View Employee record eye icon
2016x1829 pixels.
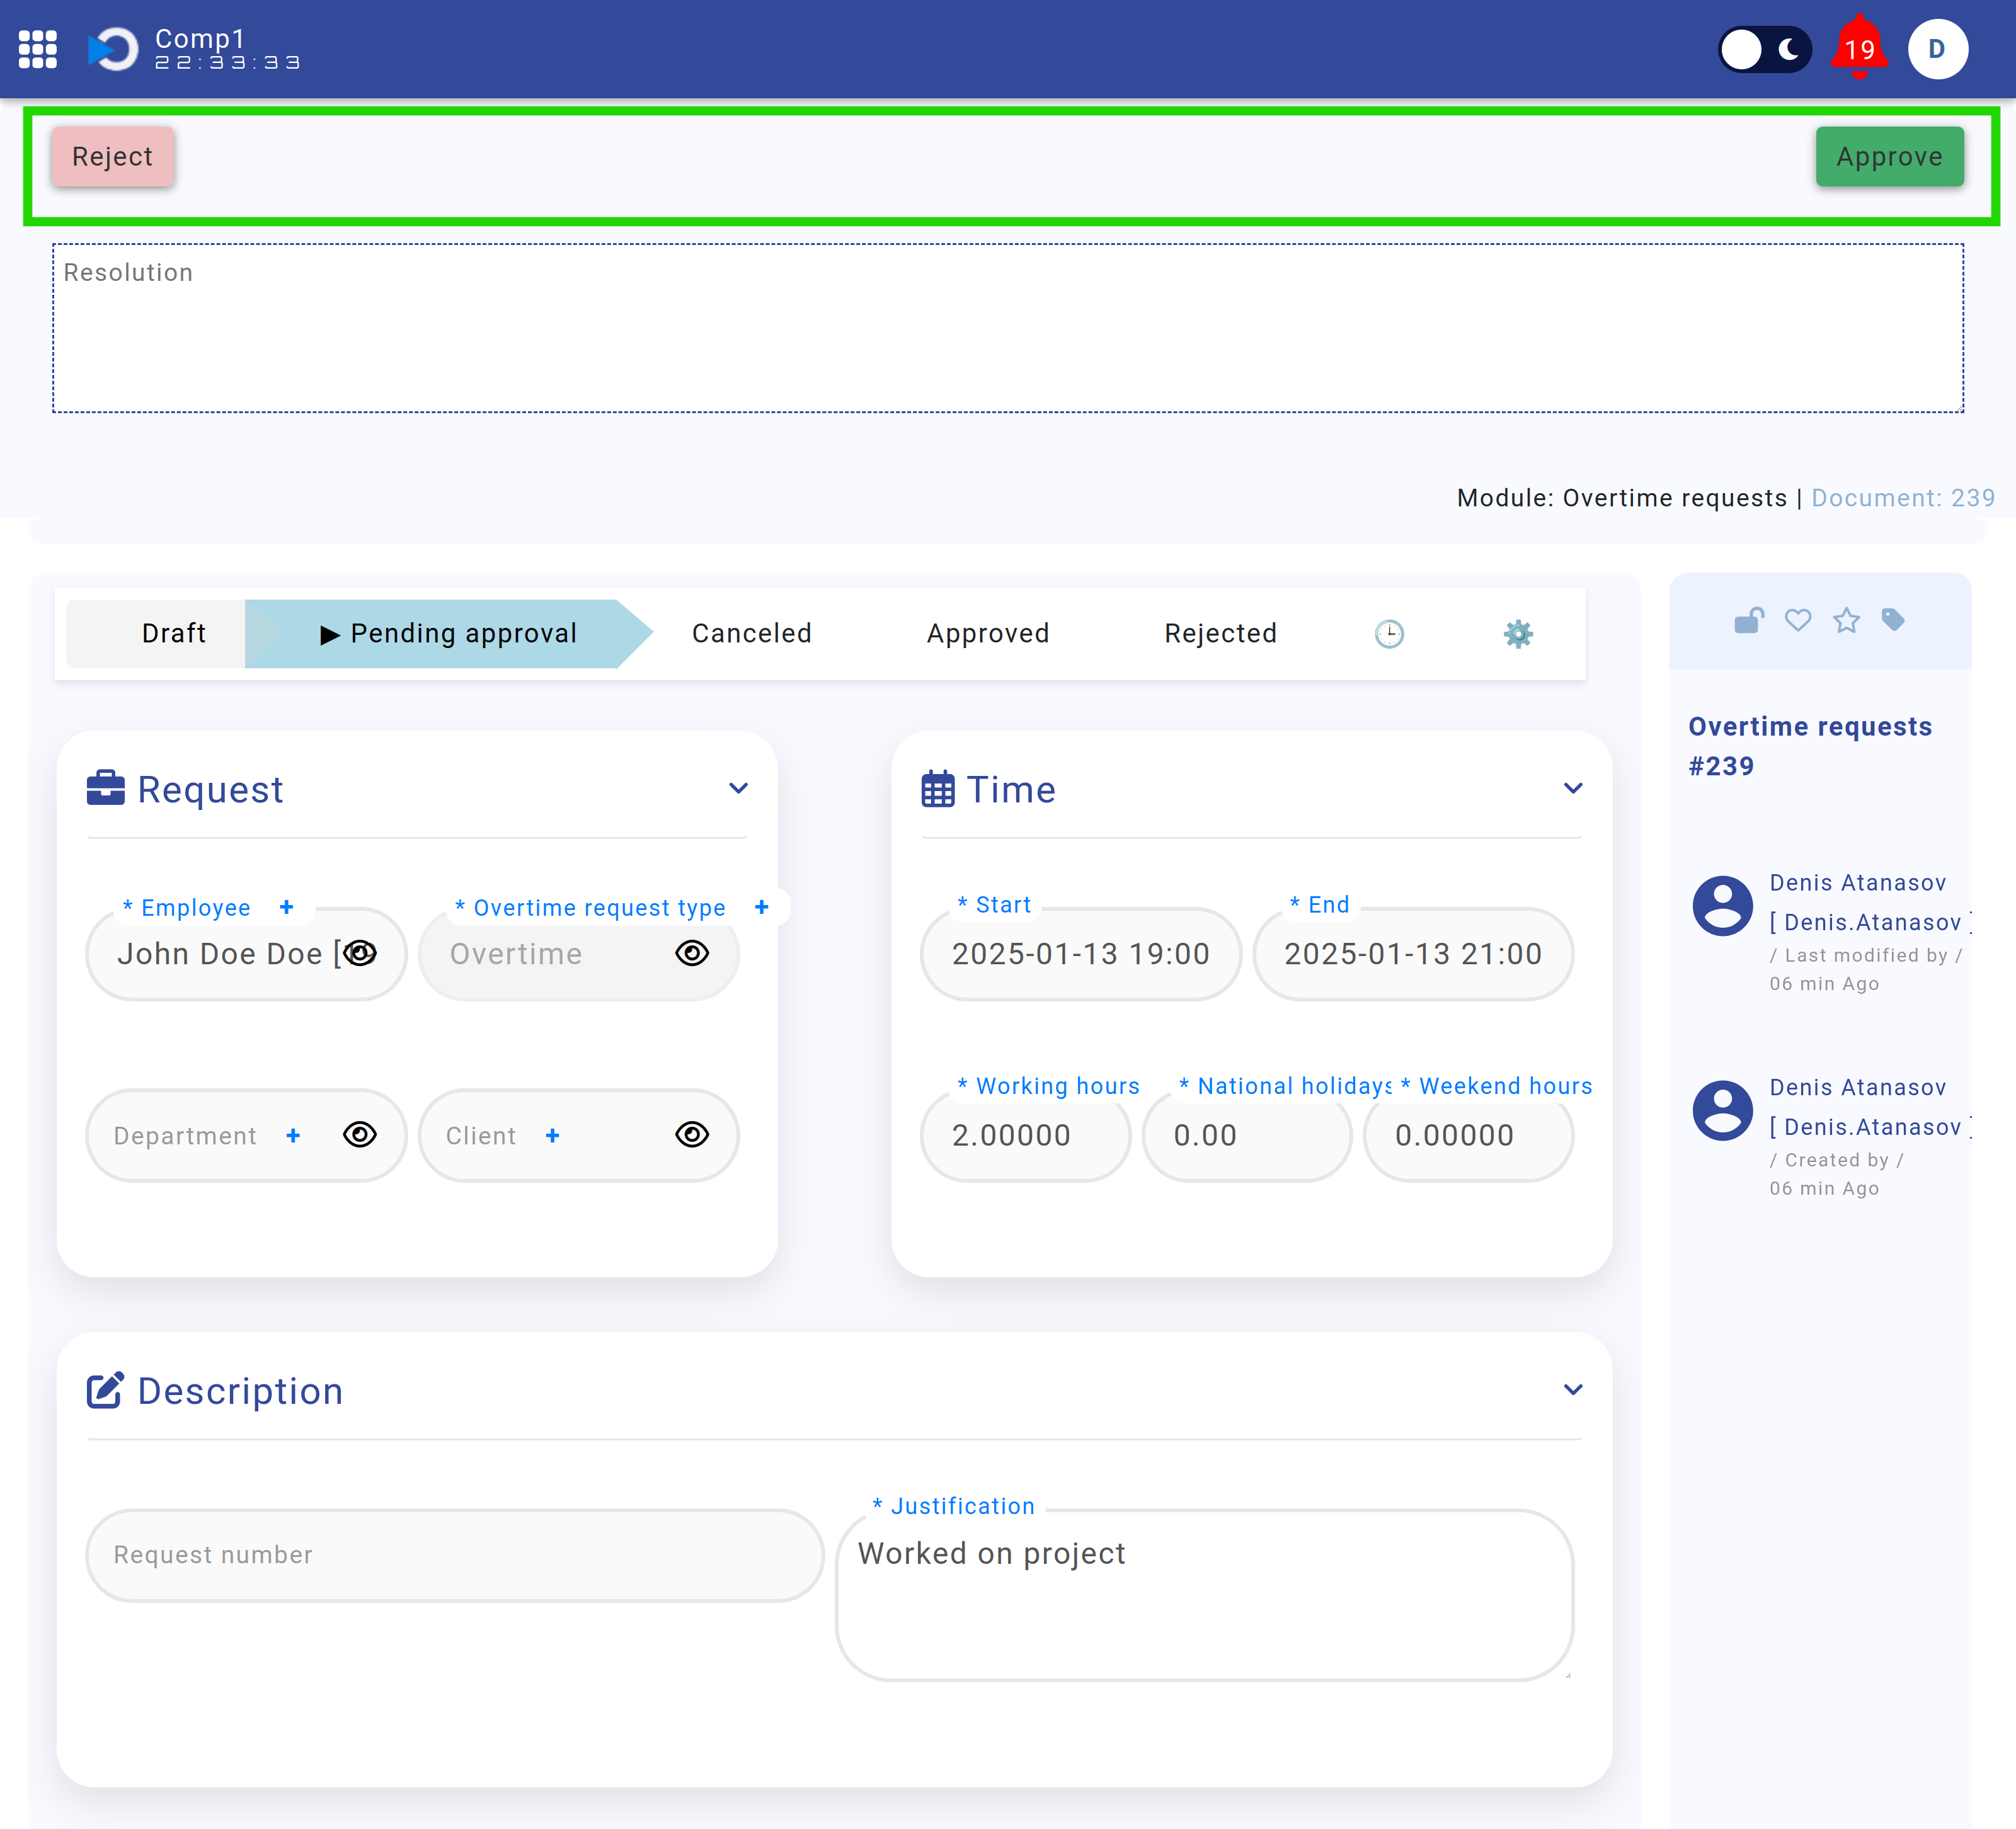point(360,954)
